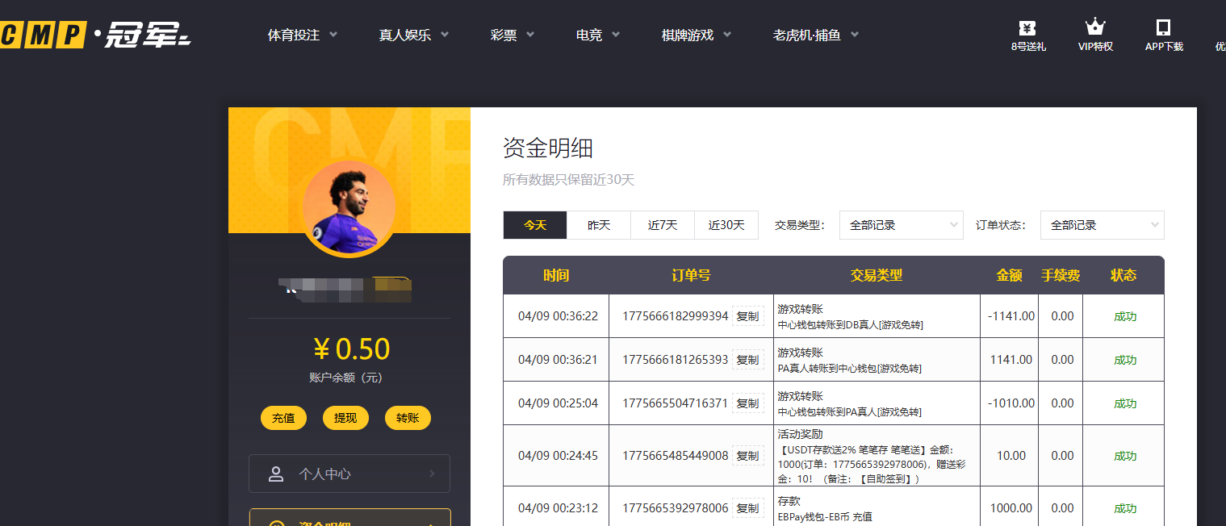Copy order number 1775666182999394
This screenshot has height=526, width=1226.
747,316
